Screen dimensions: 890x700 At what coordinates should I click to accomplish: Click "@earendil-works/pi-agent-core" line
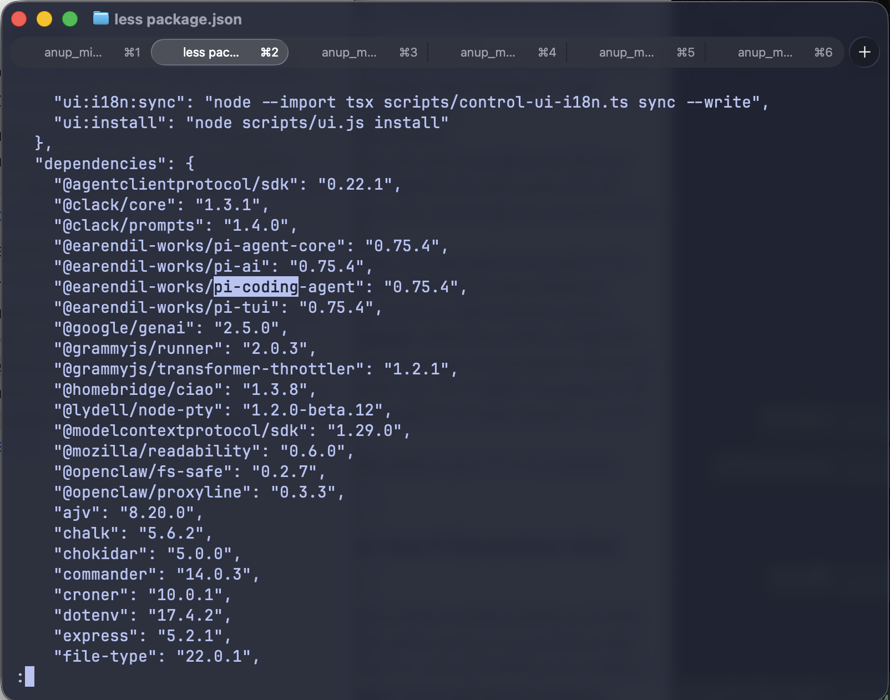pyautogui.click(x=251, y=246)
